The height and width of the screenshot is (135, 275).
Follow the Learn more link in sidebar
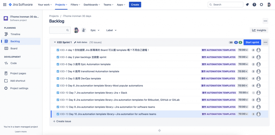(21, 132)
